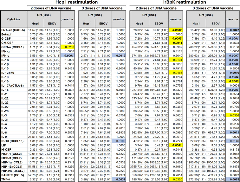Click the blue 0.0031 TNF-α p-value cell
The image size is (240, 182).
coord(119,179)
